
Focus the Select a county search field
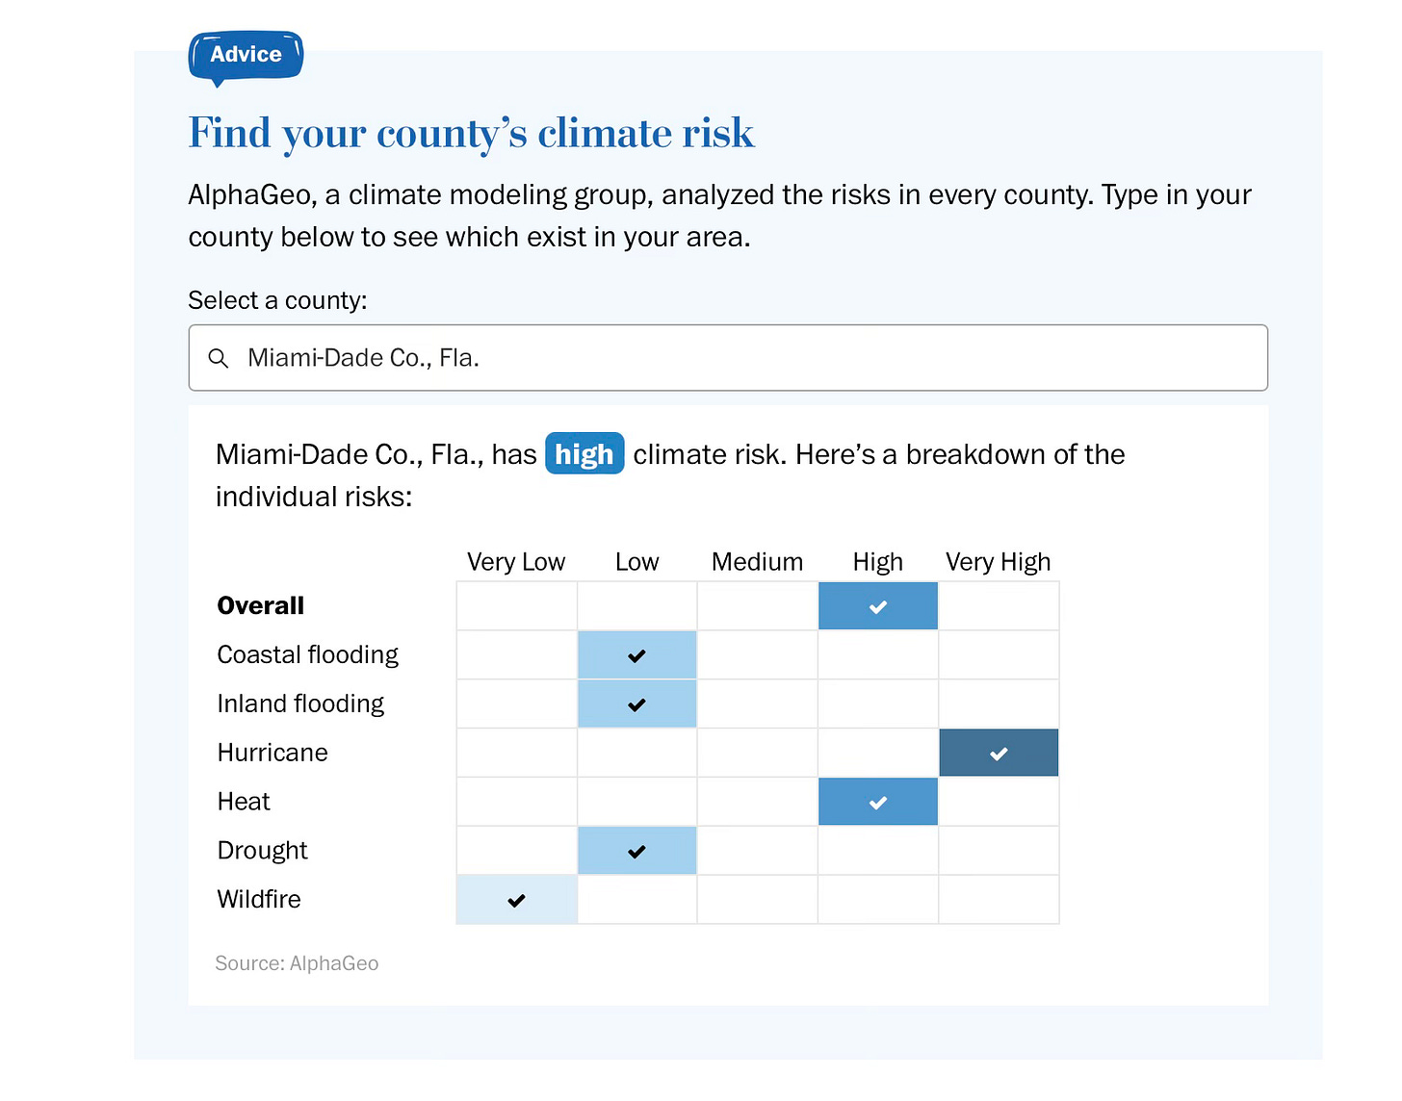(x=728, y=358)
